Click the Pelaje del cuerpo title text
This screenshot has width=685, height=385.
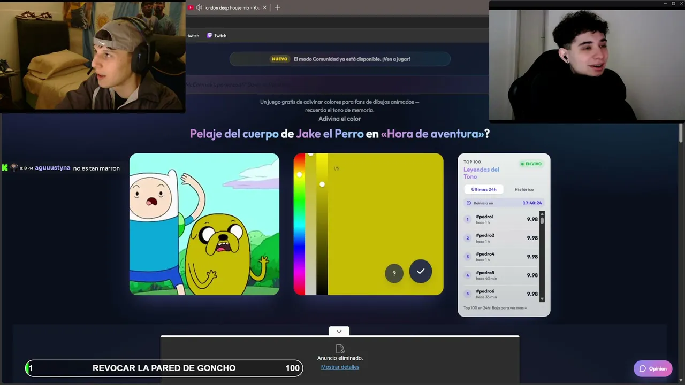click(234, 134)
